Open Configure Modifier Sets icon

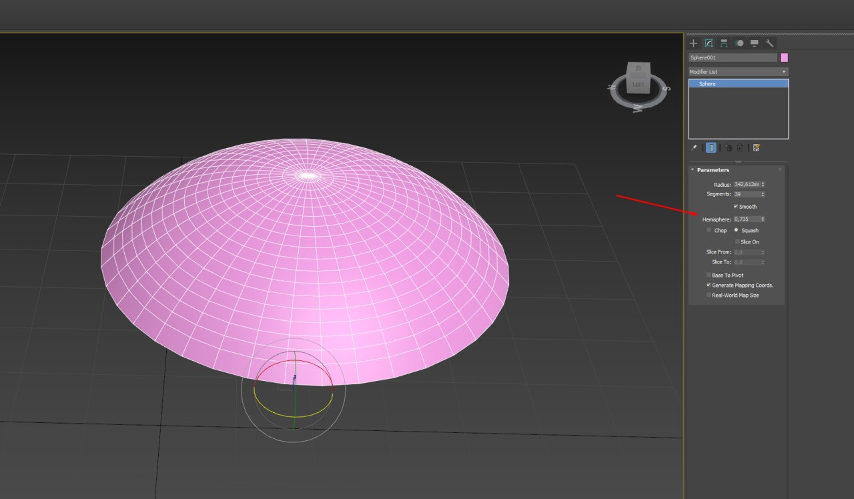coord(757,147)
